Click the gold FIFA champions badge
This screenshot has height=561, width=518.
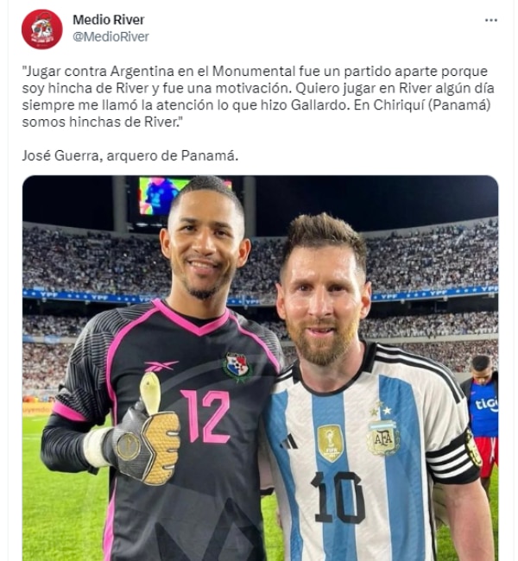point(330,444)
